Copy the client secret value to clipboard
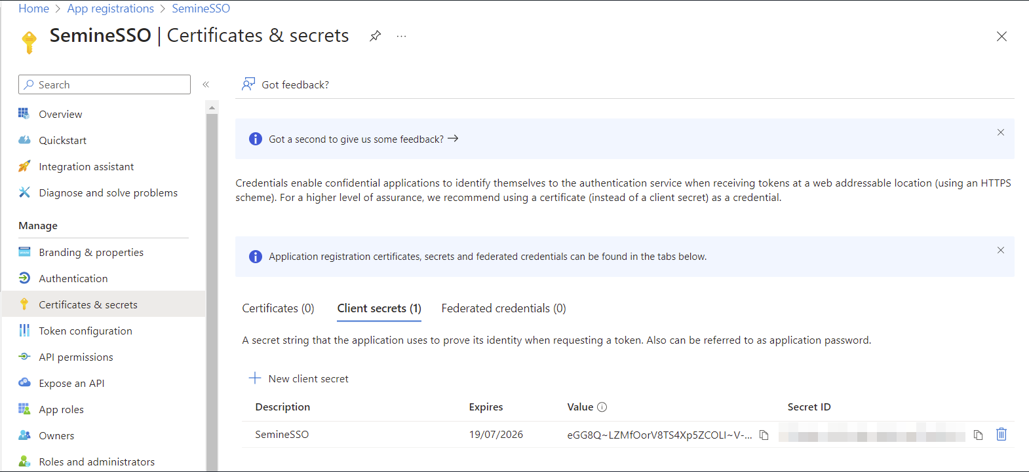The width and height of the screenshot is (1029, 472). pyautogui.click(x=764, y=435)
